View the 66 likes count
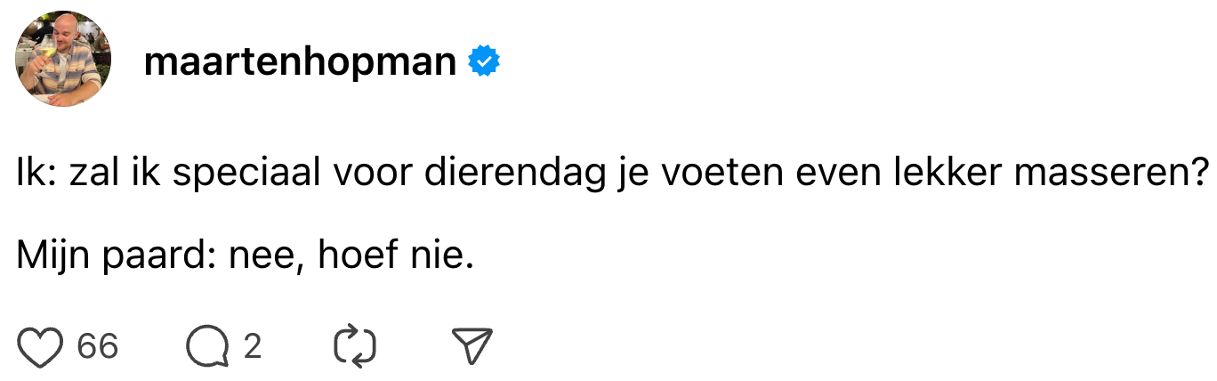The height and width of the screenshot is (381, 1217). (98, 346)
